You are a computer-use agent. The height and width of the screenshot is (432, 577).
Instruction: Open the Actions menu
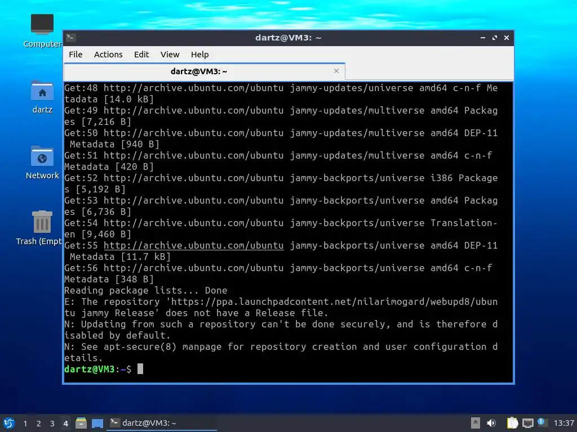[108, 55]
